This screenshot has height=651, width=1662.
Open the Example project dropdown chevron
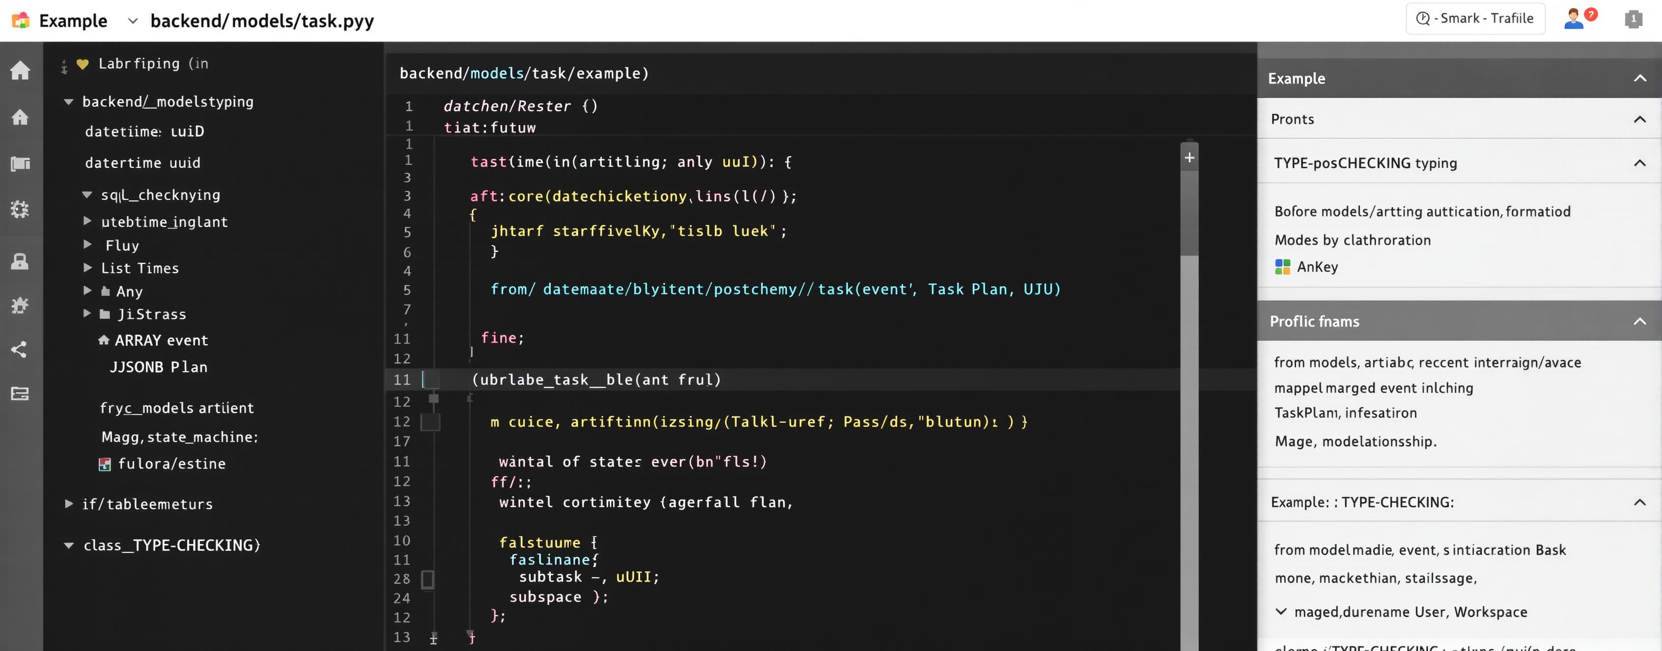tap(133, 21)
